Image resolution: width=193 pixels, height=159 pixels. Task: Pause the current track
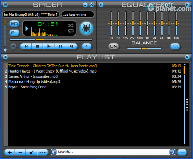coord(60,46)
